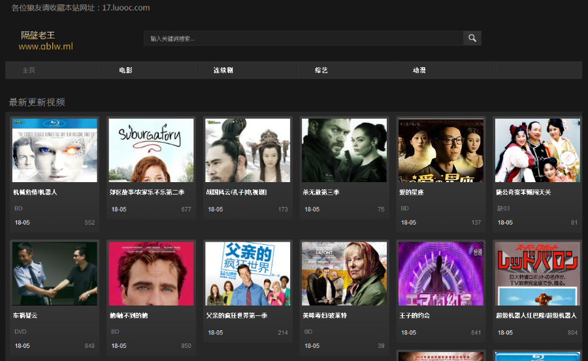The image size is (588, 361).
Task: Open the 美味毒妇 poster thumbnail
Action: (344, 274)
